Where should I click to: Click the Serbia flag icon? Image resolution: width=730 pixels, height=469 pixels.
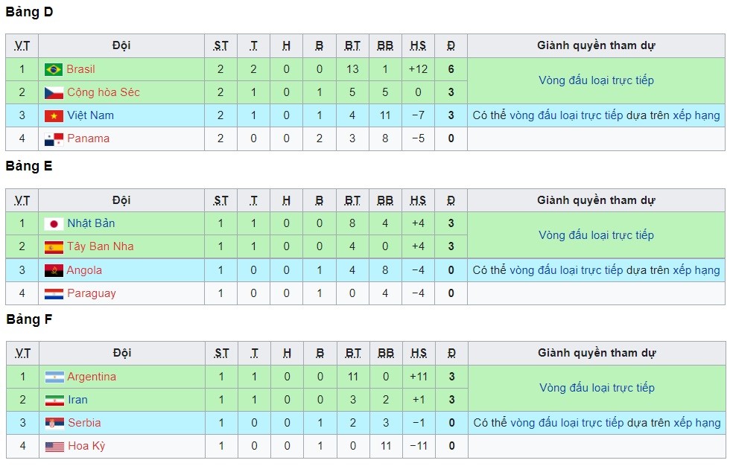point(54,423)
